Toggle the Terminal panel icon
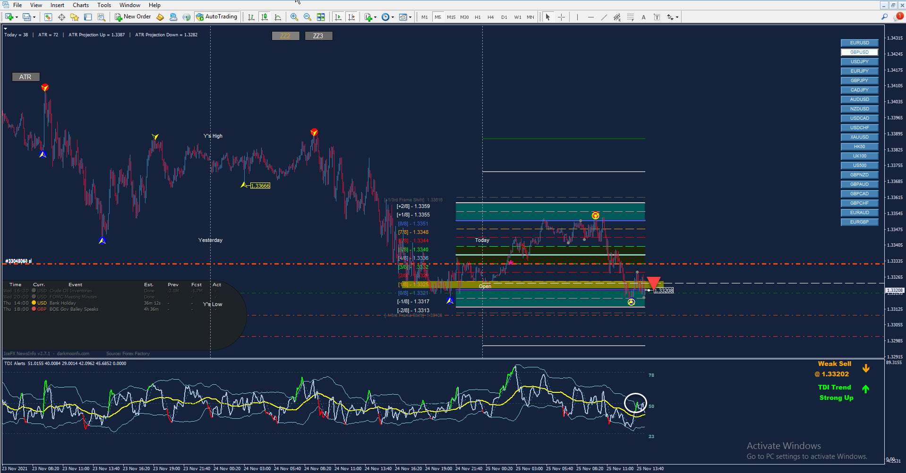This screenshot has width=906, height=473. tap(88, 17)
